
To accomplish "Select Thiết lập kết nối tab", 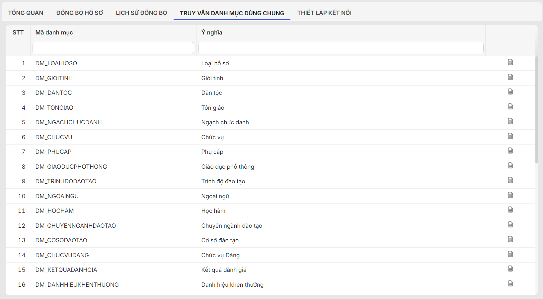I will 324,13.
